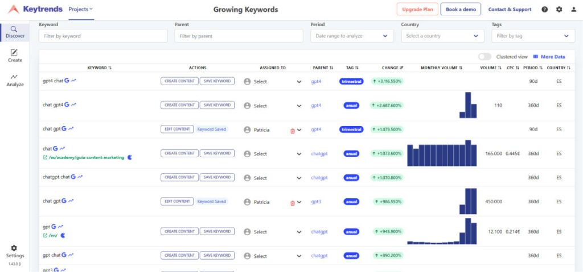Open the /es/academy/guia-content-marketing link

87,157
